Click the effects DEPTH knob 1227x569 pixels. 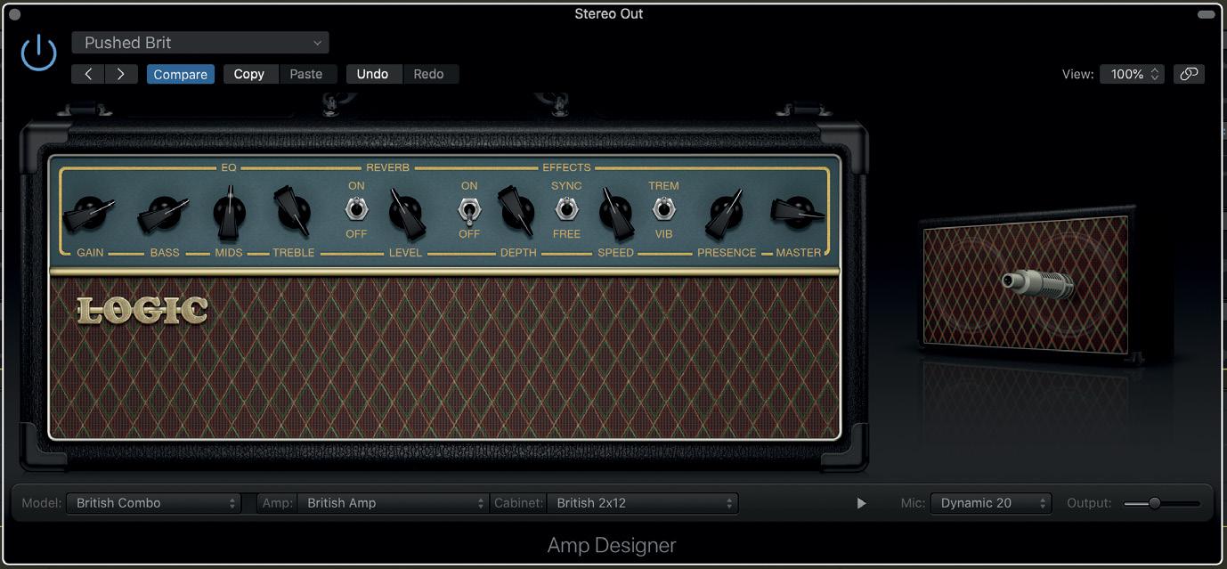click(x=516, y=211)
